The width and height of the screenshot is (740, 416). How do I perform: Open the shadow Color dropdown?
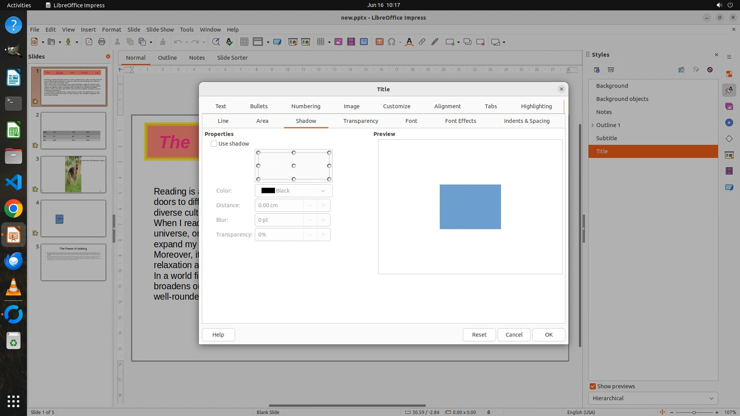click(293, 191)
